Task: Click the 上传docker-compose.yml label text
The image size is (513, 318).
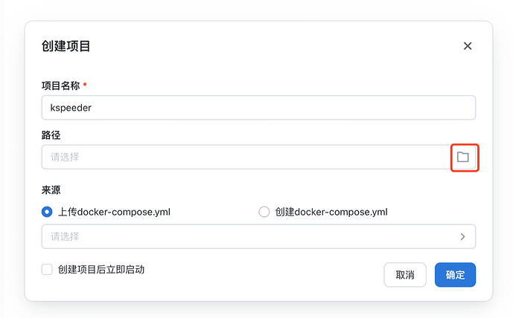Action: 115,212
